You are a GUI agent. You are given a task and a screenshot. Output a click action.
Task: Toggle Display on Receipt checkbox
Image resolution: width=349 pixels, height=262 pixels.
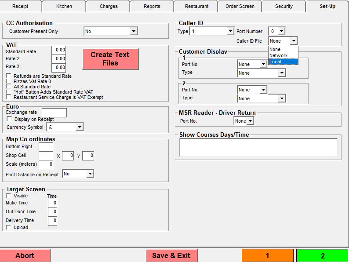pos(10,119)
